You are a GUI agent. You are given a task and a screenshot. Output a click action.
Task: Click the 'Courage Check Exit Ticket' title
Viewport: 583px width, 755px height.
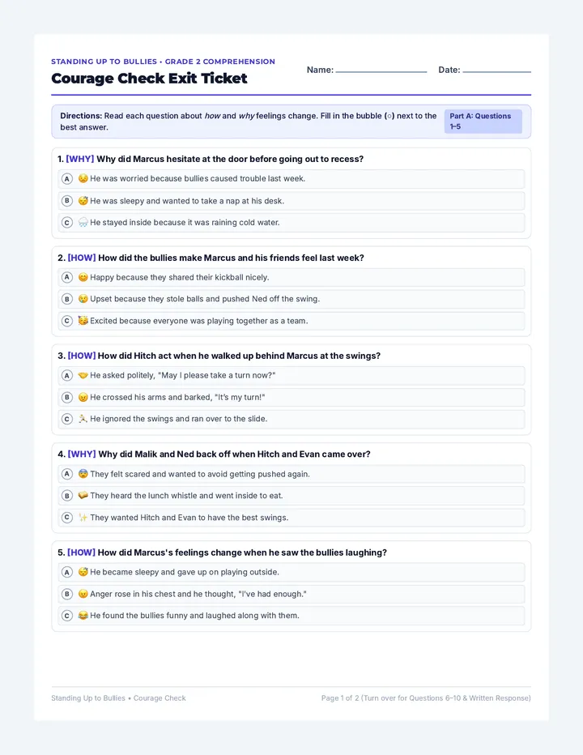(x=149, y=79)
